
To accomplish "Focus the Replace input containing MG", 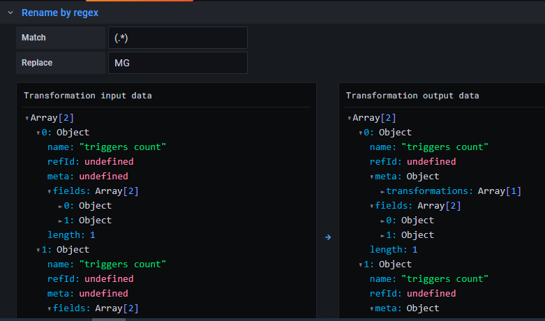I will coord(178,63).
